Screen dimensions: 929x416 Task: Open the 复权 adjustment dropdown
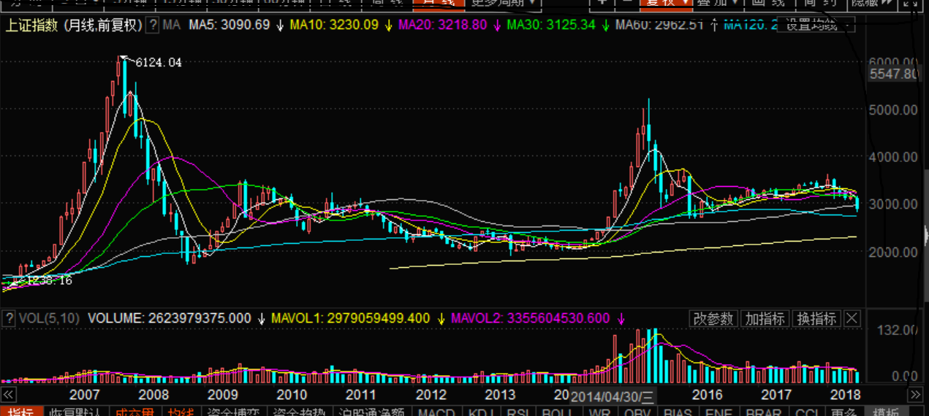(x=664, y=2)
